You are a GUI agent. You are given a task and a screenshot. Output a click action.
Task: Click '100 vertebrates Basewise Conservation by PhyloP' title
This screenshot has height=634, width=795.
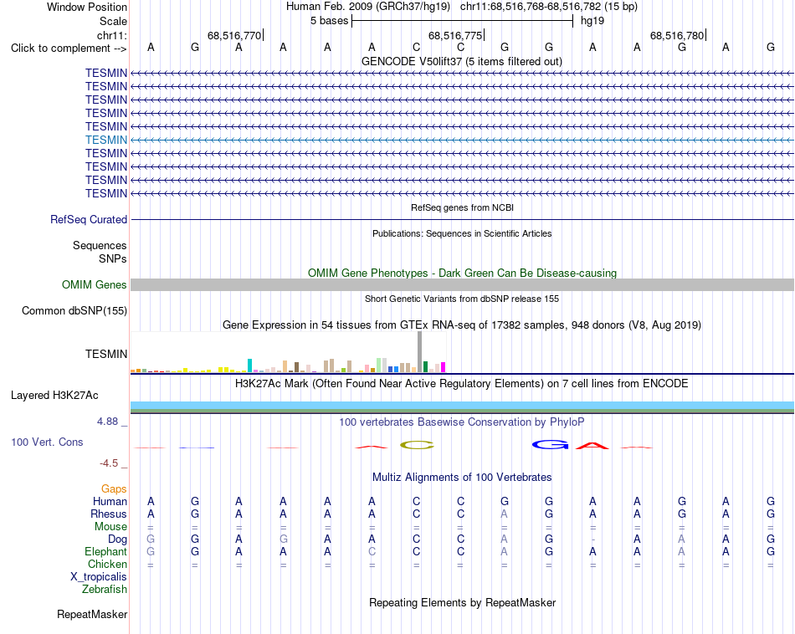[x=462, y=422]
